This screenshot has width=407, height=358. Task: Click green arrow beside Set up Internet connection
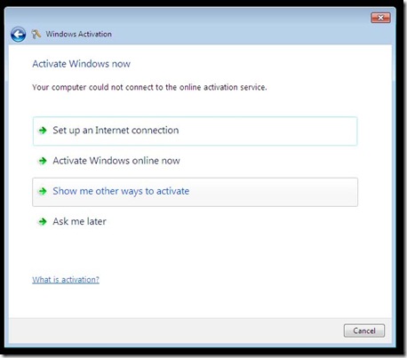click(x=43, y=131)
